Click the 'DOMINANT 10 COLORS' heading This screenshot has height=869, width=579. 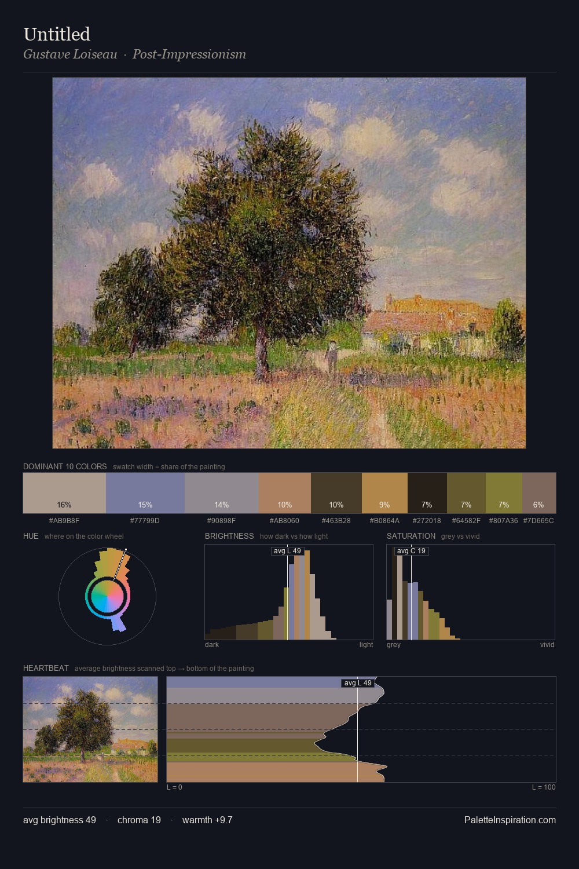(65, 466)
